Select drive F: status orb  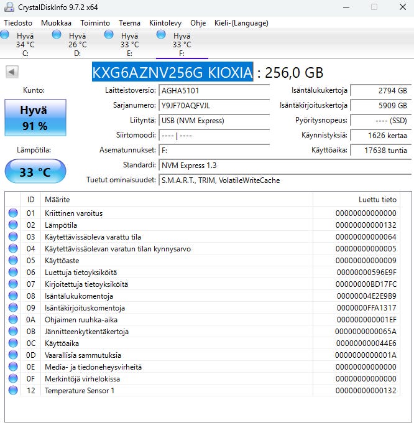pos(161,35)
